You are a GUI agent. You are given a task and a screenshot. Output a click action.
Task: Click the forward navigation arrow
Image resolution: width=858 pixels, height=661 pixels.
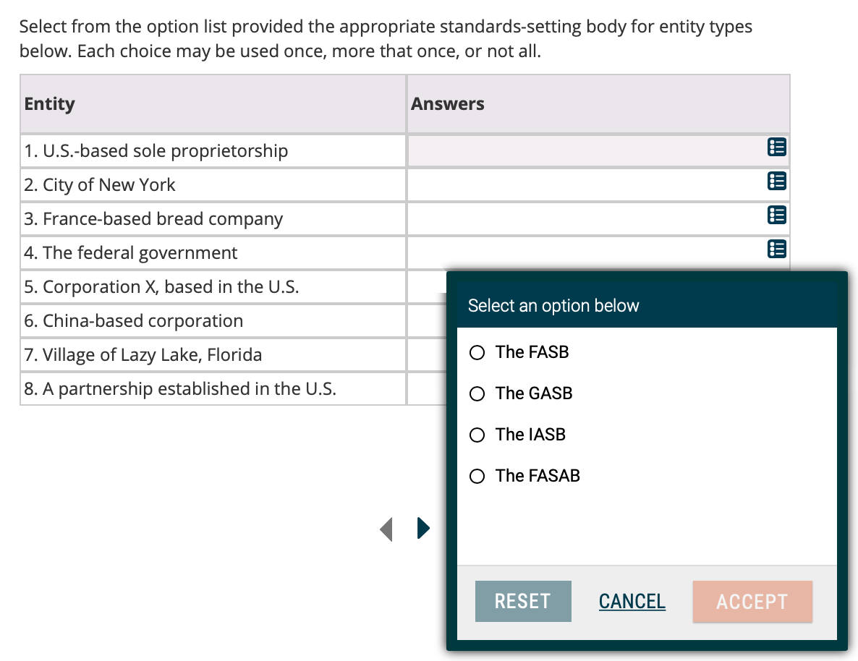pos(424,529)
